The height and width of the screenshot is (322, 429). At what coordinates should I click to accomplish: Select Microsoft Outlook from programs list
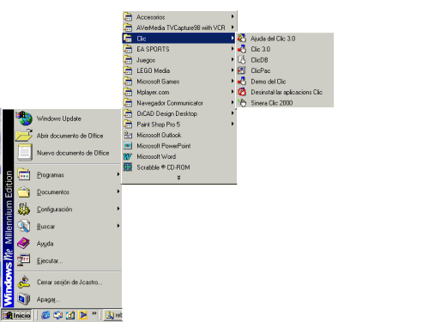click(179, 135)
